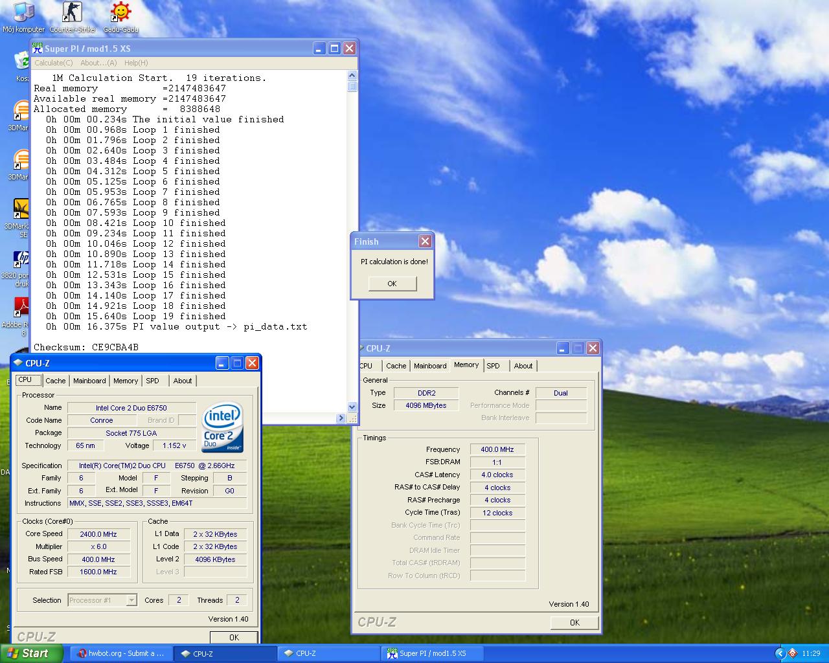Click Super PI horizontal scrollbar right arrow
829x663 pixels.
tap(341, 418)
